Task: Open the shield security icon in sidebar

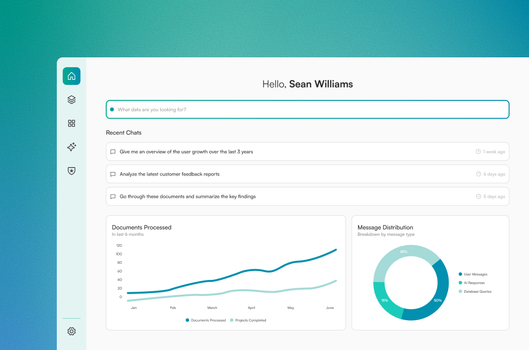Action: (x=72, y=171)
